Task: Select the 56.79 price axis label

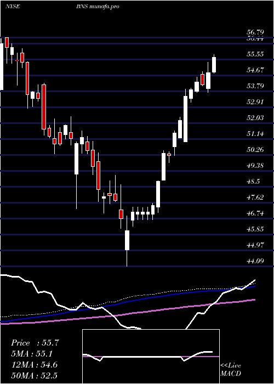Action: 255,32
